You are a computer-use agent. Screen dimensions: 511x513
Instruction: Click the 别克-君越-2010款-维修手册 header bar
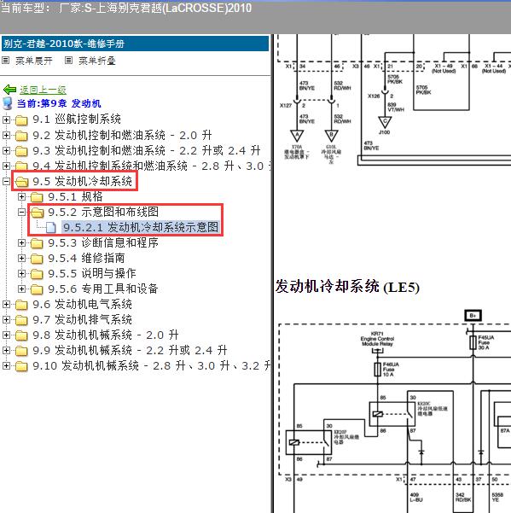pos(135,44)
